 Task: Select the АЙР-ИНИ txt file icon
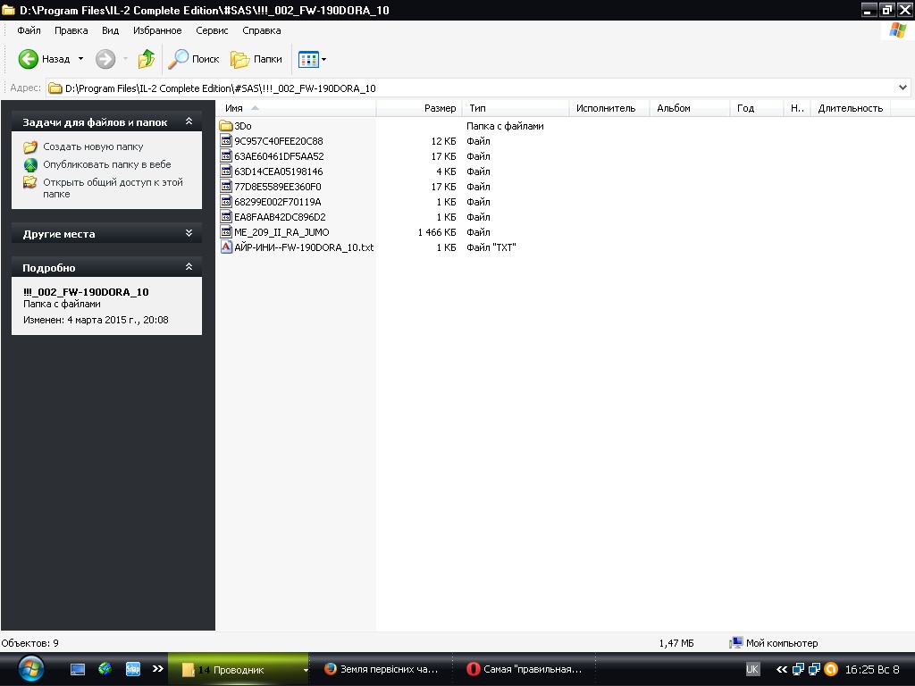tap(226, 247)
